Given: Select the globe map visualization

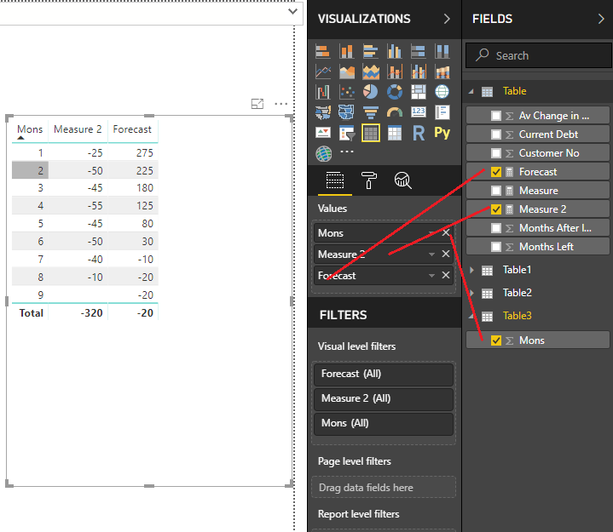Looking at the screenshot, I should [x=442, y=92].
